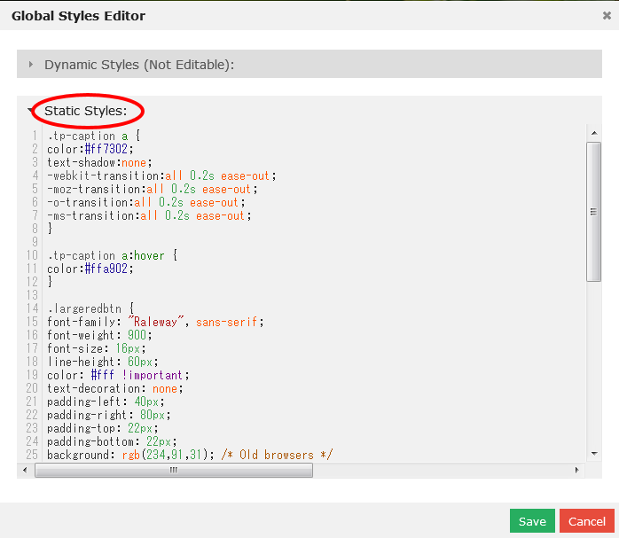Close the Global Styles Editor dialog
The width and height of the screenshot is (619, 538).
(606, 16)
